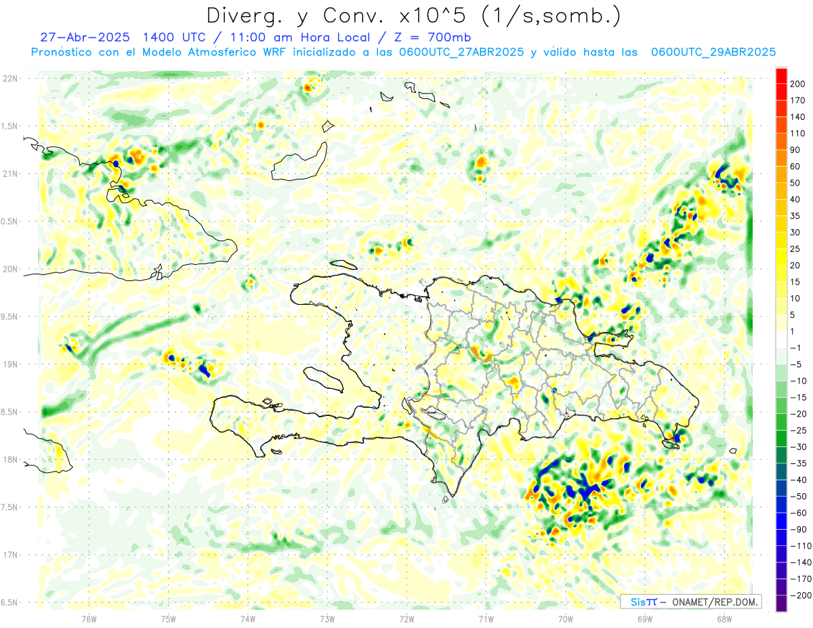Viewport: 813px width, 628px height.
Task: Click colorbar label '90'
Action: coord(796,150)
